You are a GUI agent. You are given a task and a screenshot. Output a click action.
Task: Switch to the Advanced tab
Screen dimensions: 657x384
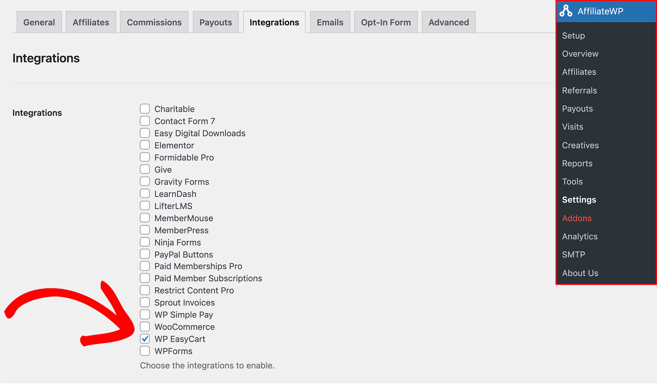[x=448, y=22]
